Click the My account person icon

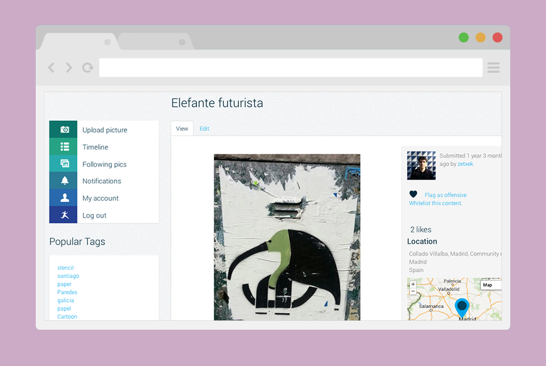(65, 198)
